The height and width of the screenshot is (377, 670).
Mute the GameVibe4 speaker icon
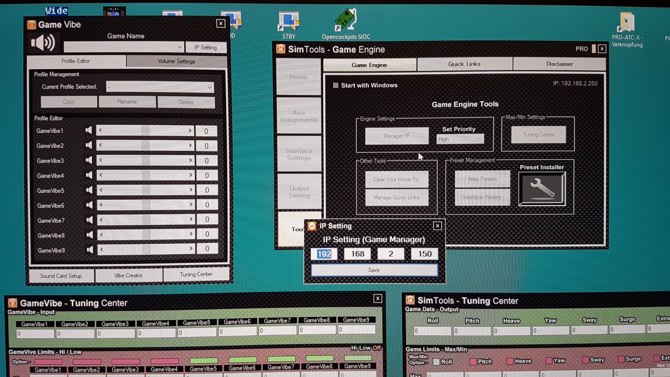(89, 175)
